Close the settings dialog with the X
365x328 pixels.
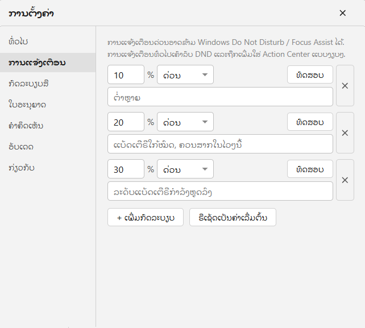342,13
